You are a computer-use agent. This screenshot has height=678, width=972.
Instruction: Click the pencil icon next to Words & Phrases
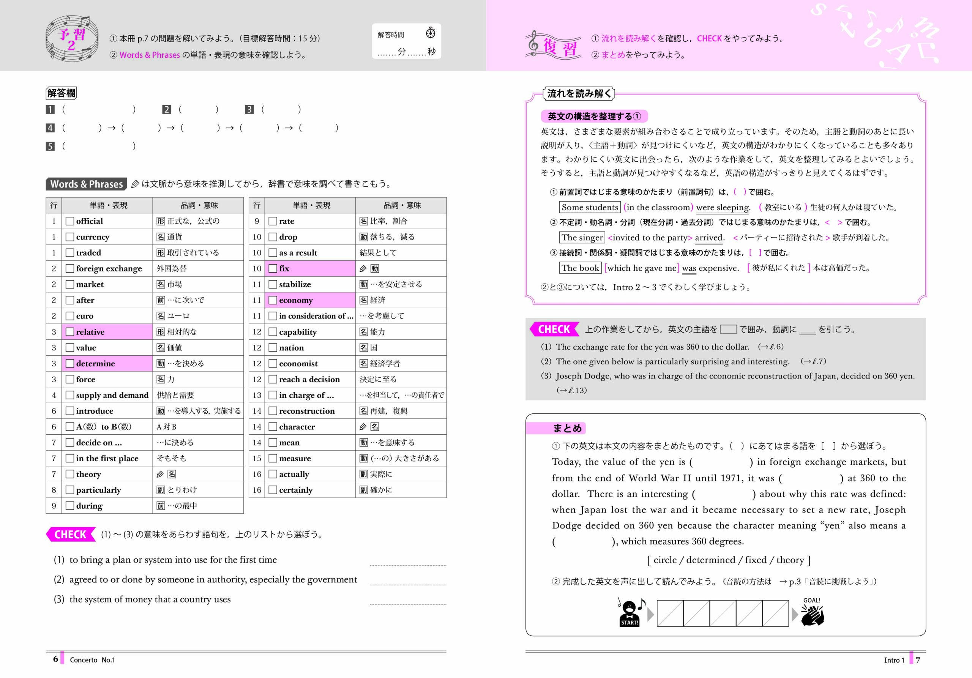tap(135, 184)
